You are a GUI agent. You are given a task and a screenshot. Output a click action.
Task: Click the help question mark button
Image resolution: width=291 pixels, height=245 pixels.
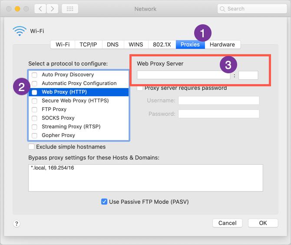[17, 224]
